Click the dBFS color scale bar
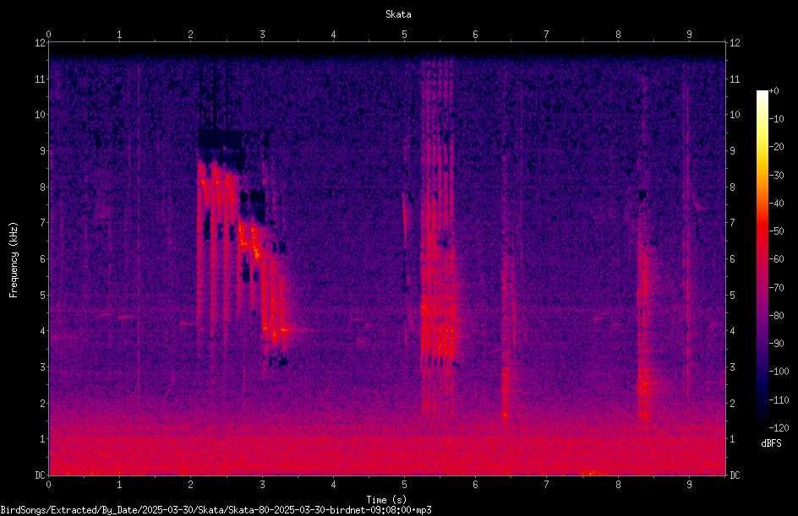The height and width of the screenshot is (516, 798). tap(762, 258)
